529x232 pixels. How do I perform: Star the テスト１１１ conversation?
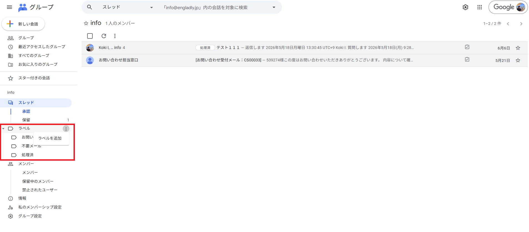pyautogui.click(x=518, y=48)
